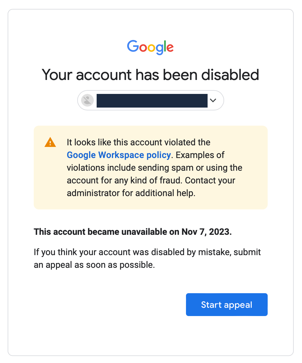This screenshot has width=302, height=363.
Task: Click the yellow letter o in logo
Action: point(152,48)
